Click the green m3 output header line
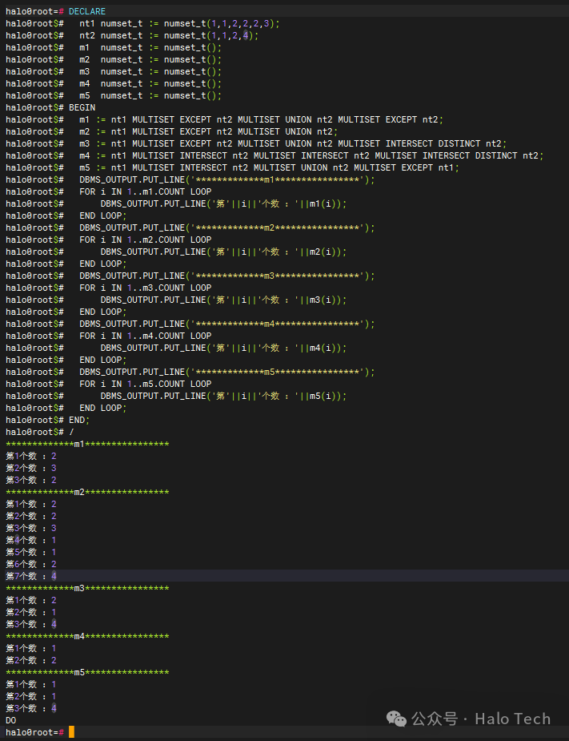569x741 pixels. click(87, 588)
